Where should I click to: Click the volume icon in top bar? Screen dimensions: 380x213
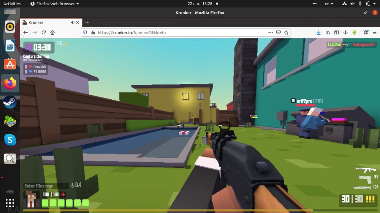(x=352, y=4)
